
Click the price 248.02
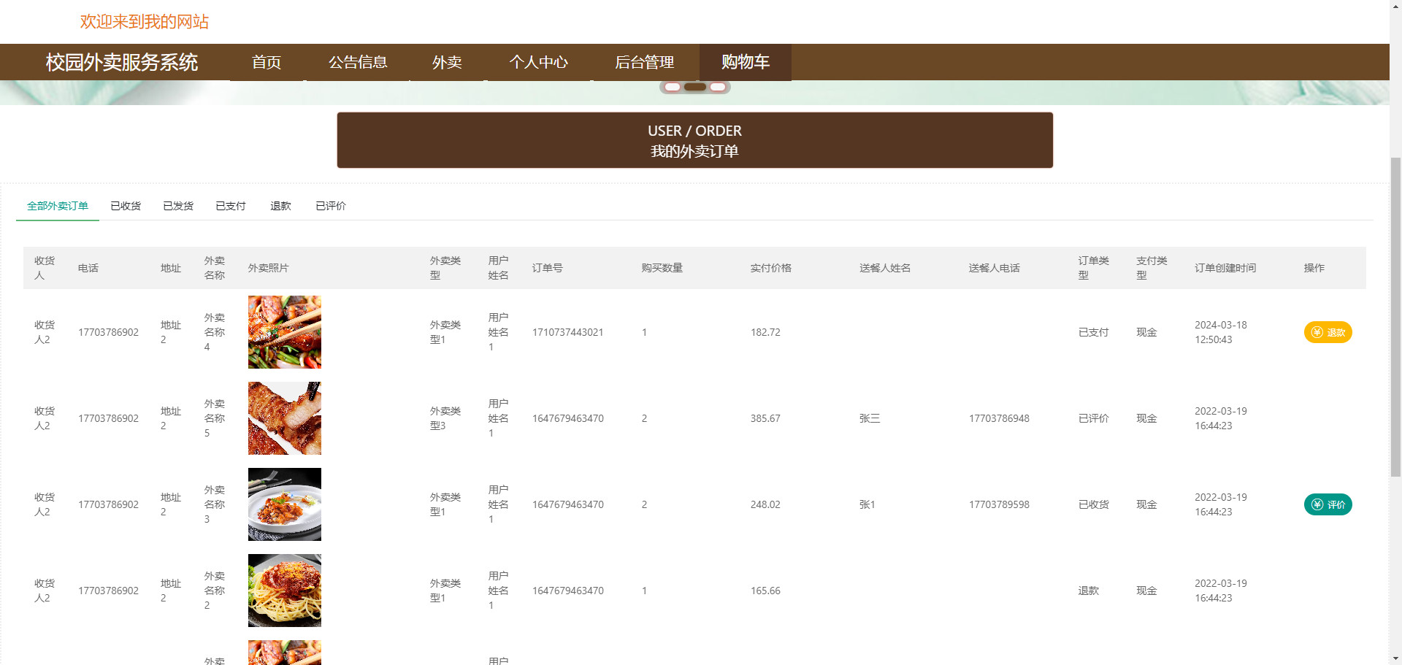coord(765,504)
